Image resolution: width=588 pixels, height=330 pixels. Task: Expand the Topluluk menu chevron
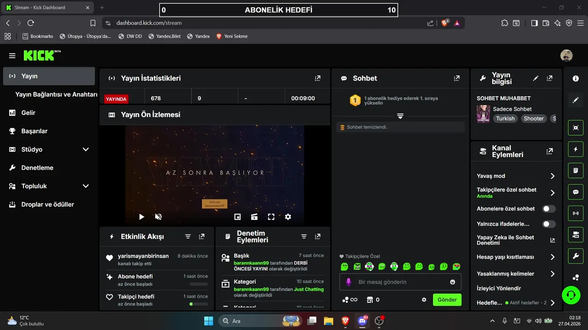85,186
